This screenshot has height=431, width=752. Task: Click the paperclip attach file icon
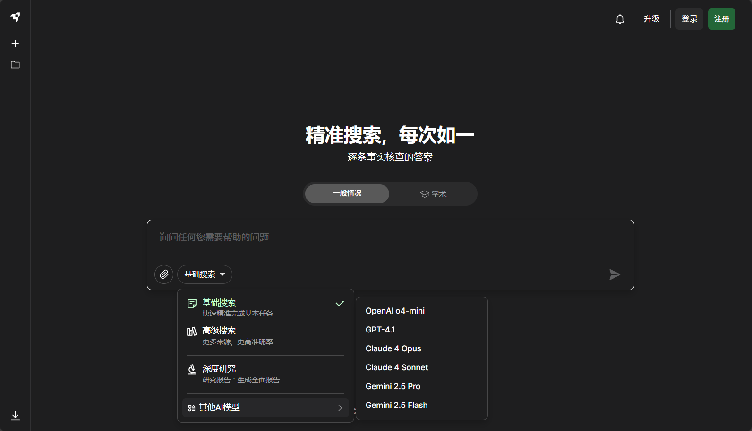pos(164,274)
